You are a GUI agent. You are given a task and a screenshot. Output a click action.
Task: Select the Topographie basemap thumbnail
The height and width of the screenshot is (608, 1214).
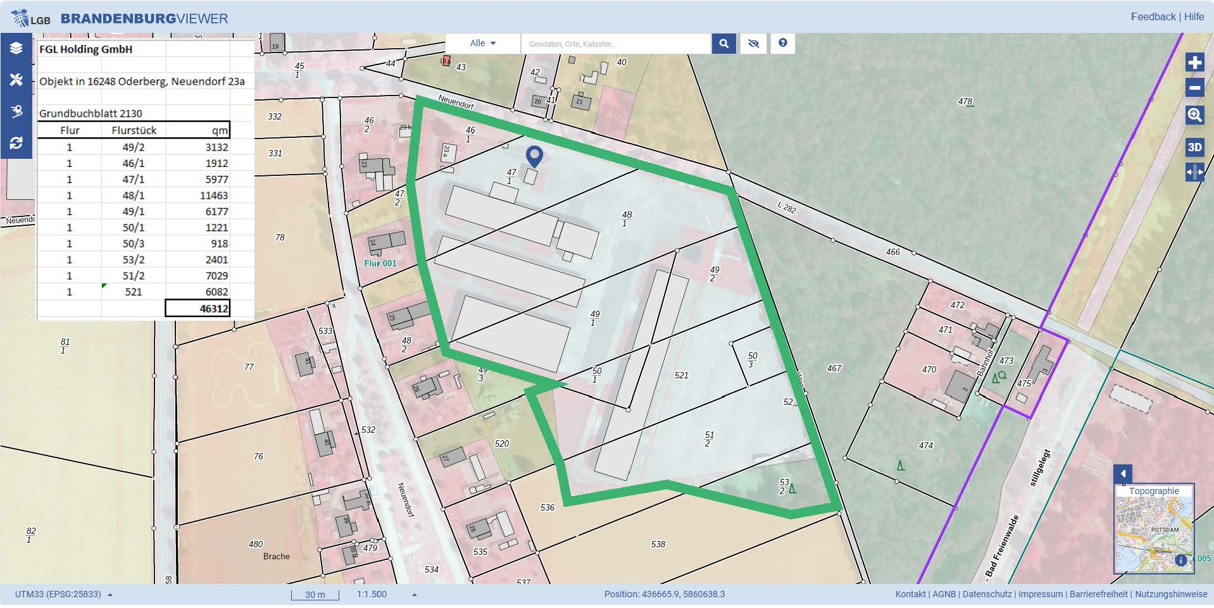pos(1154,529)
